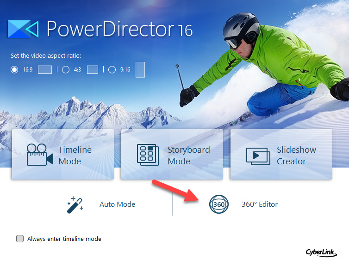Select the 9:16 aspect ratio radio button
Screen dimensions: 349x258
point(112,70)
